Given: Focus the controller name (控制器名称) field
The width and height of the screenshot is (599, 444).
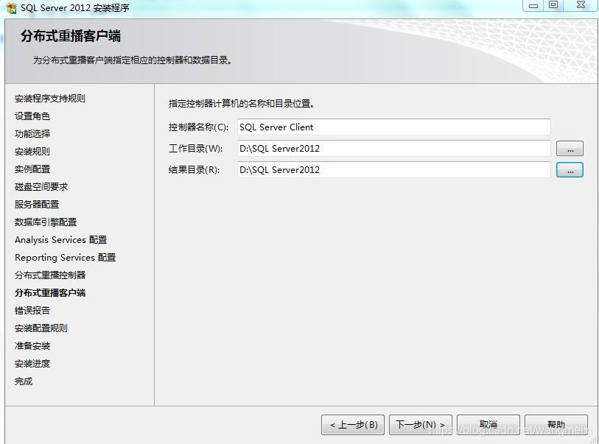Looking at the screenshot, I should pos(393,127).
